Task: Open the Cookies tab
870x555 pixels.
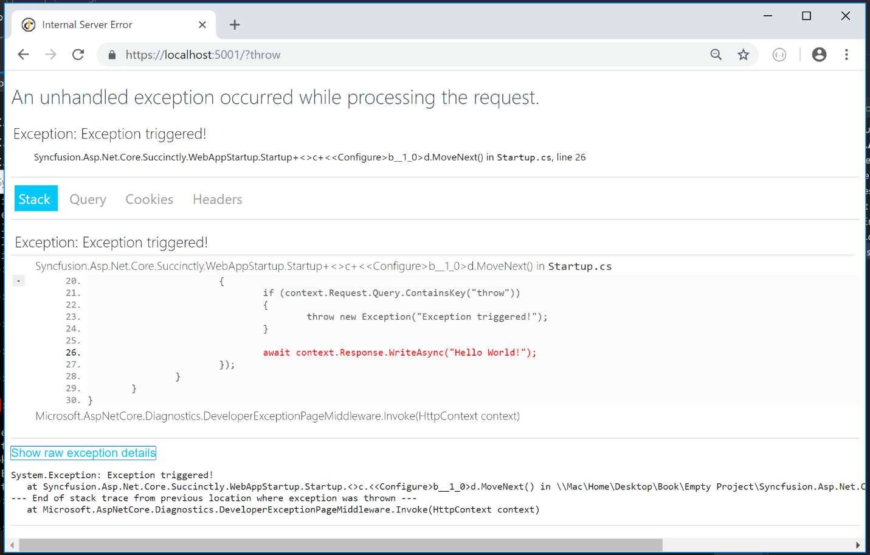Action: pos(149,199)
